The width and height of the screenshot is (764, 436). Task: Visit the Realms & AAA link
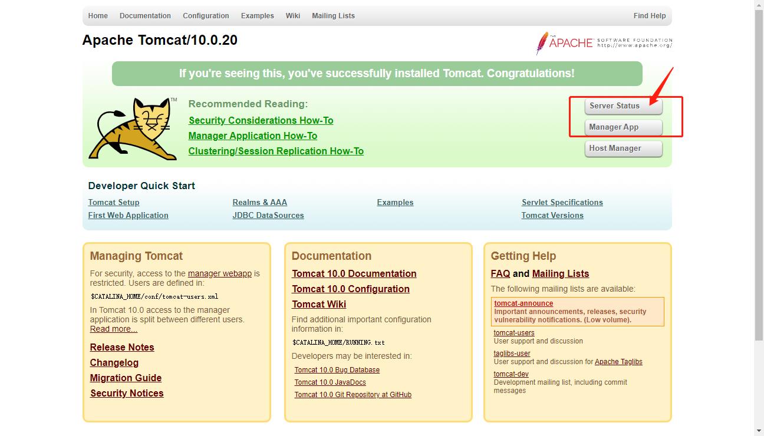pyautogui.click(x=260, y=202)
